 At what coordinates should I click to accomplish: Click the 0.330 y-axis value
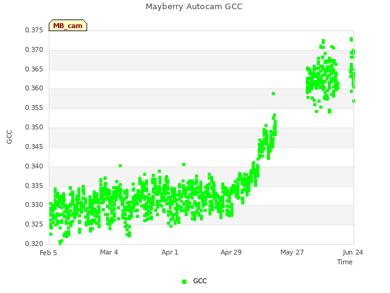pos(34,205)
